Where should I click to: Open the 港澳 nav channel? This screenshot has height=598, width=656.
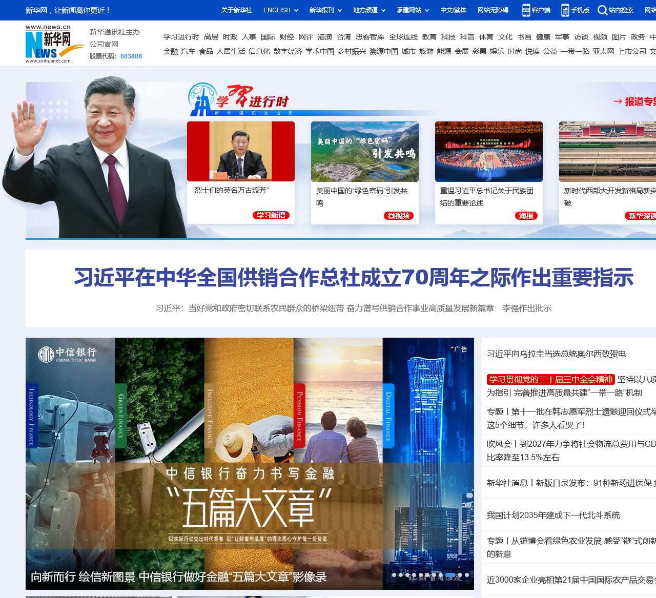[x=325, y=37]
